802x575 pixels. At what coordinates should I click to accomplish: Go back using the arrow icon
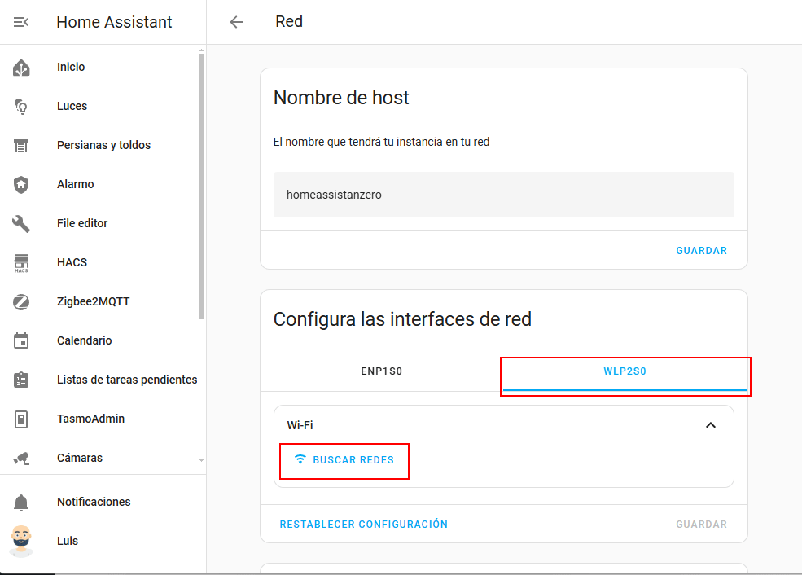pos(236,22)
